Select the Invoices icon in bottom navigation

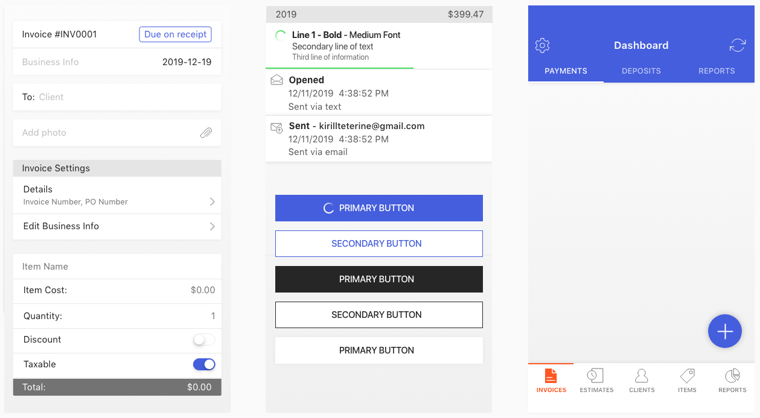point(551,380)
